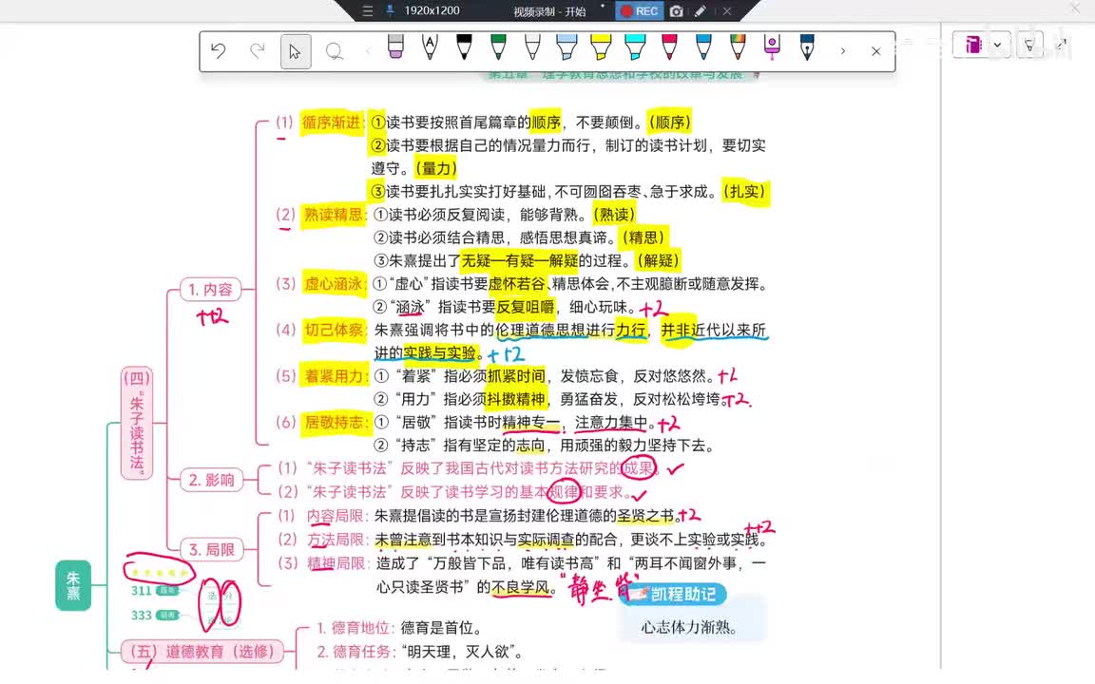Click the 熟读精思 heading
This screenshot has height=684, width=1095.
pos(333,215)
